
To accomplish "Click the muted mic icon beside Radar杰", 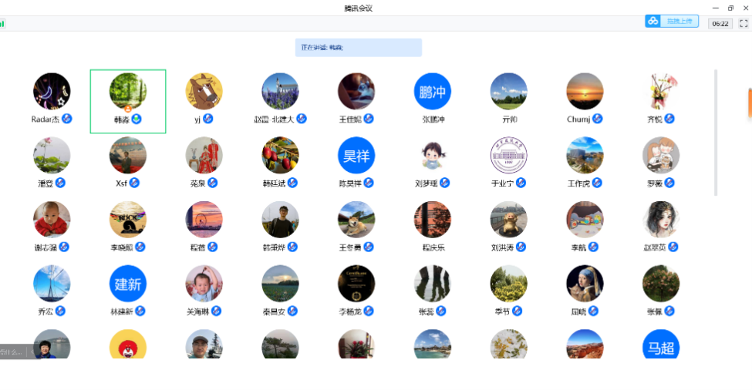I will click(67, 119).
